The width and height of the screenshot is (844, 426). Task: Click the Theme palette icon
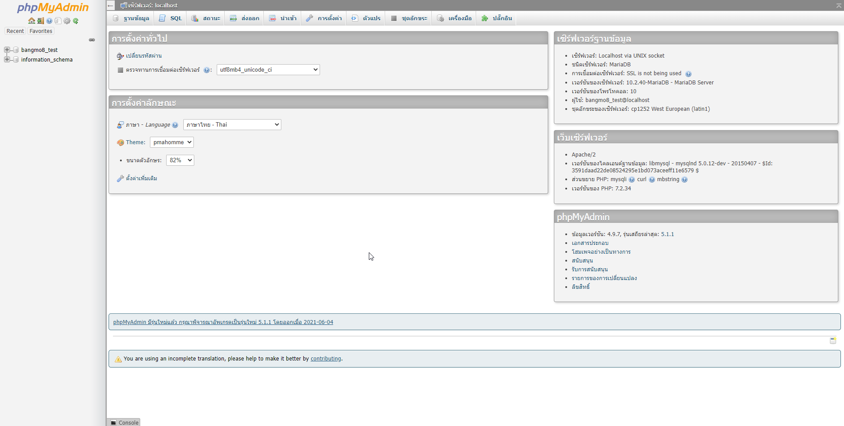(120, 142)
